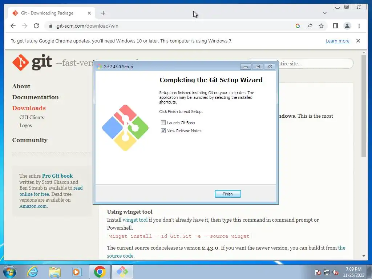This screenshot has width=372, height=279.
Task: Switch to Git Setup in the taskbar
Action: coord(122,272)
